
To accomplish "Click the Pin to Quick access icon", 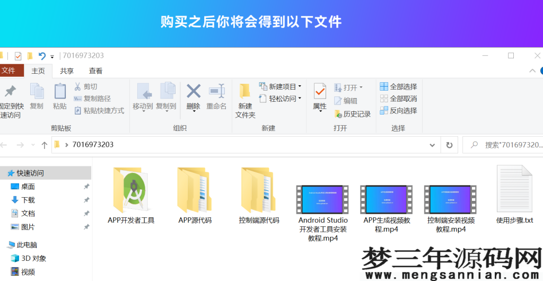I will (x=10, y=92).
